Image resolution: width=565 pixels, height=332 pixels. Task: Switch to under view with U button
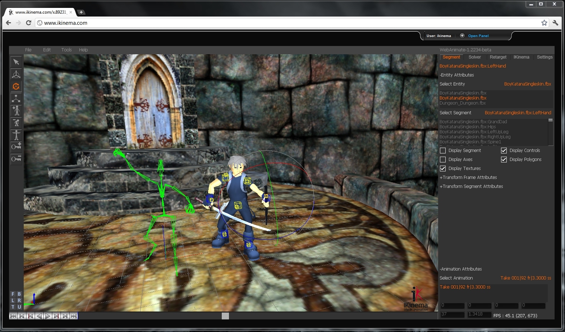(x=19, y=307)
